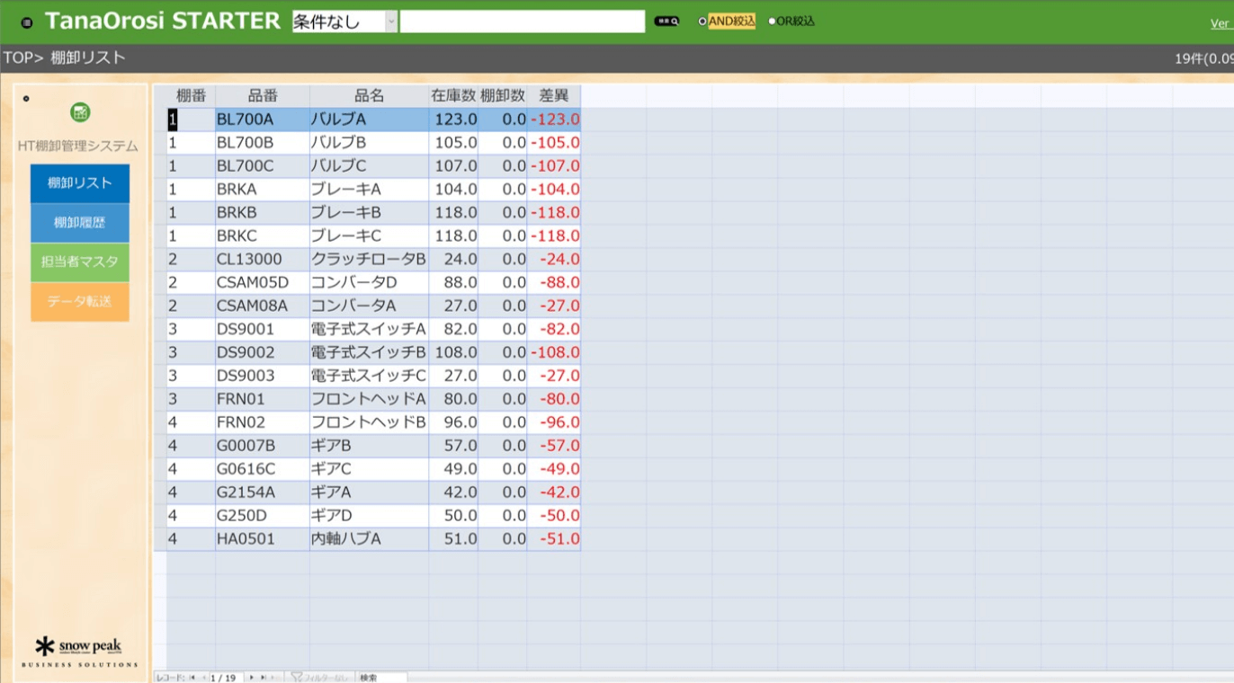The width and height of the screenshot is (1234, 683).
Task: Click the part number cell BL700C
Action: click(263, 166)
